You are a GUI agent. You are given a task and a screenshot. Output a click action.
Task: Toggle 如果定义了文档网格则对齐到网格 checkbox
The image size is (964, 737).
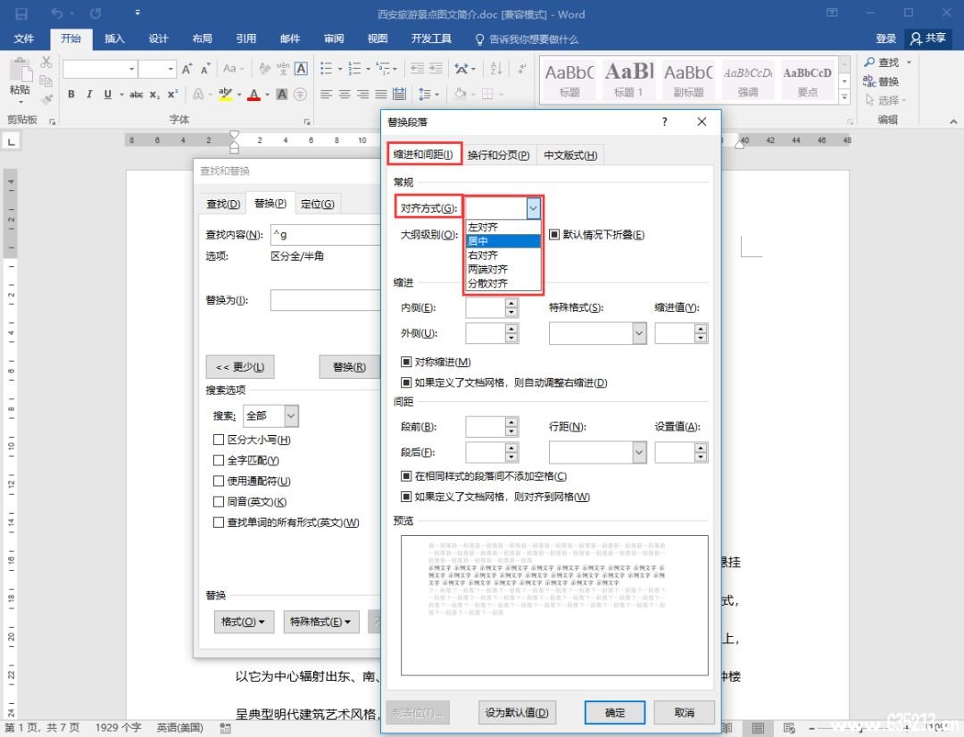point(406,497)
